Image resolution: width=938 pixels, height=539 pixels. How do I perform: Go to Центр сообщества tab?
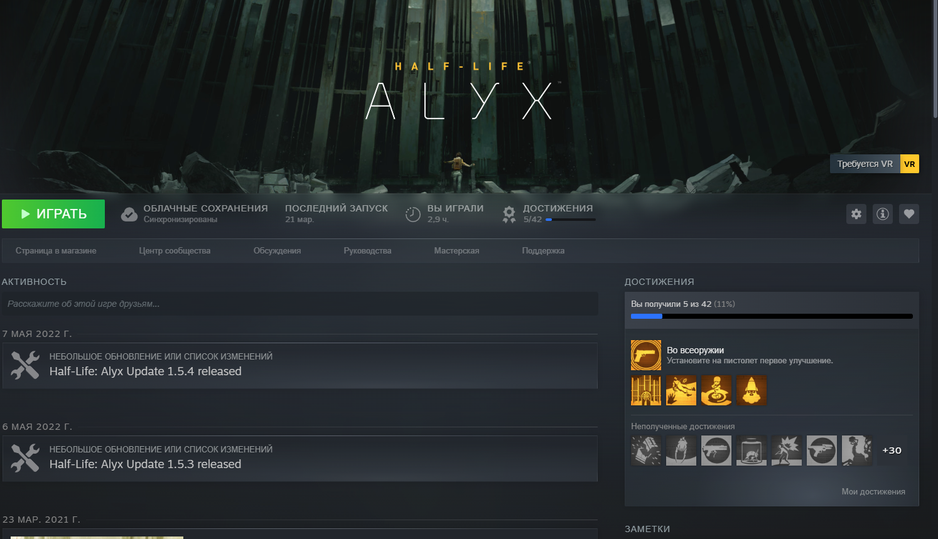pyautogui.click(x=175, y=251)
